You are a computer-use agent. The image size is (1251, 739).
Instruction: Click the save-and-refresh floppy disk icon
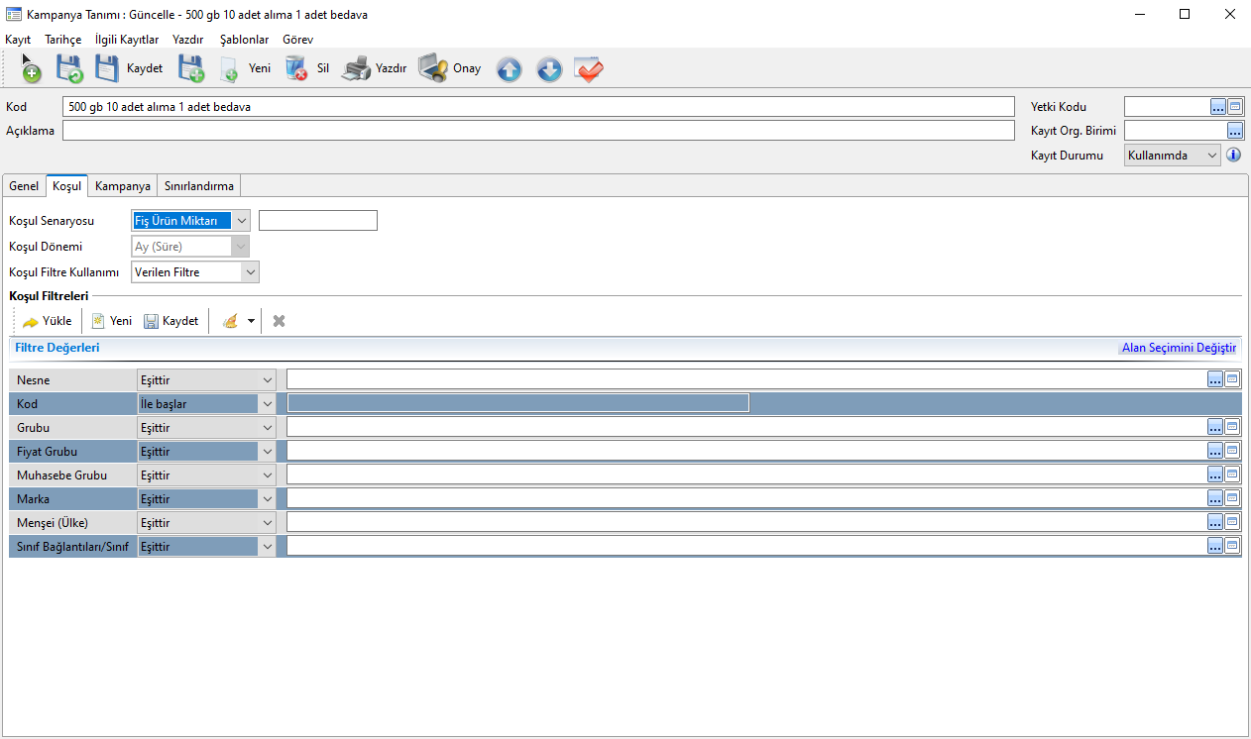69,69
